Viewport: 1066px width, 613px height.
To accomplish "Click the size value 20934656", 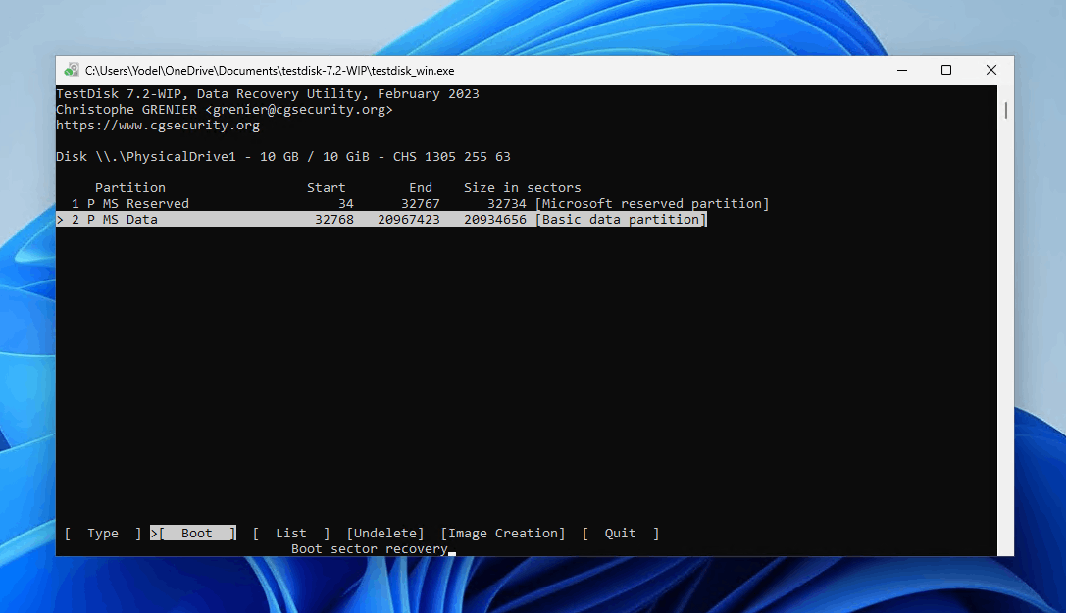I will pyautogui.click(x=495, y=220).
